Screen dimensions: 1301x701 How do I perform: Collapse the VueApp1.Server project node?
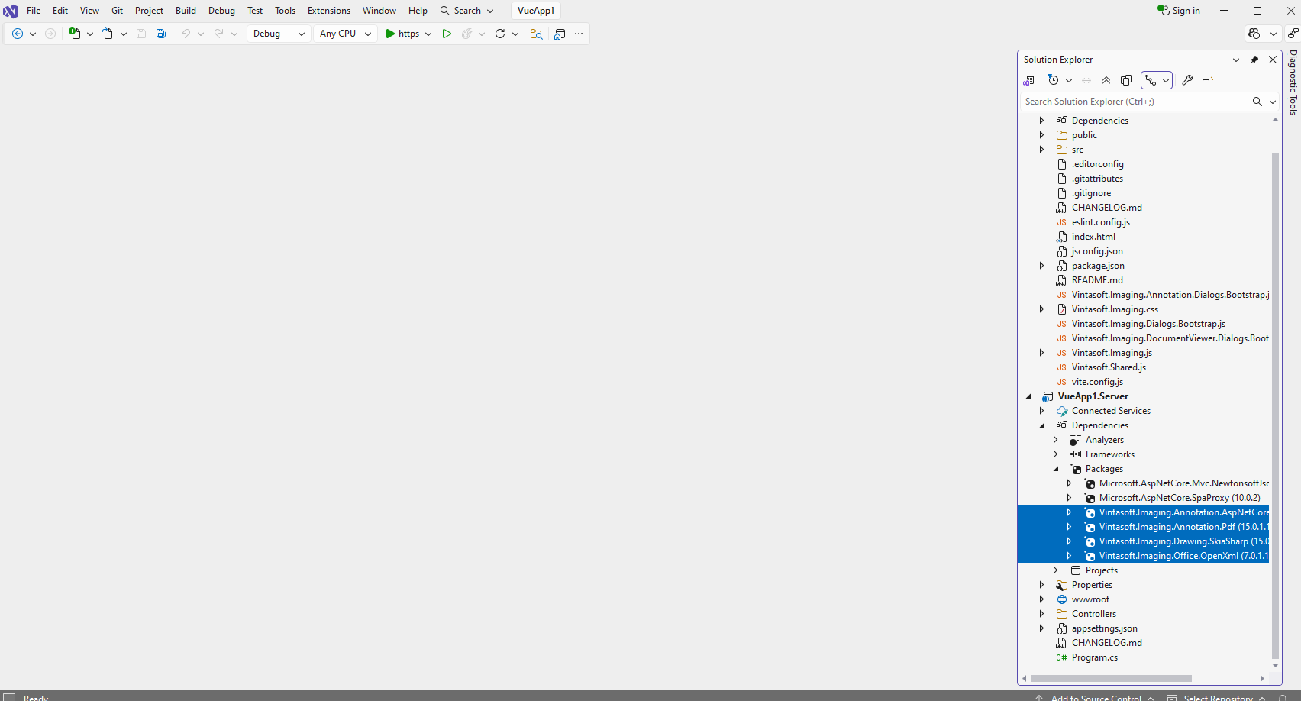(x=1028, y=396)
